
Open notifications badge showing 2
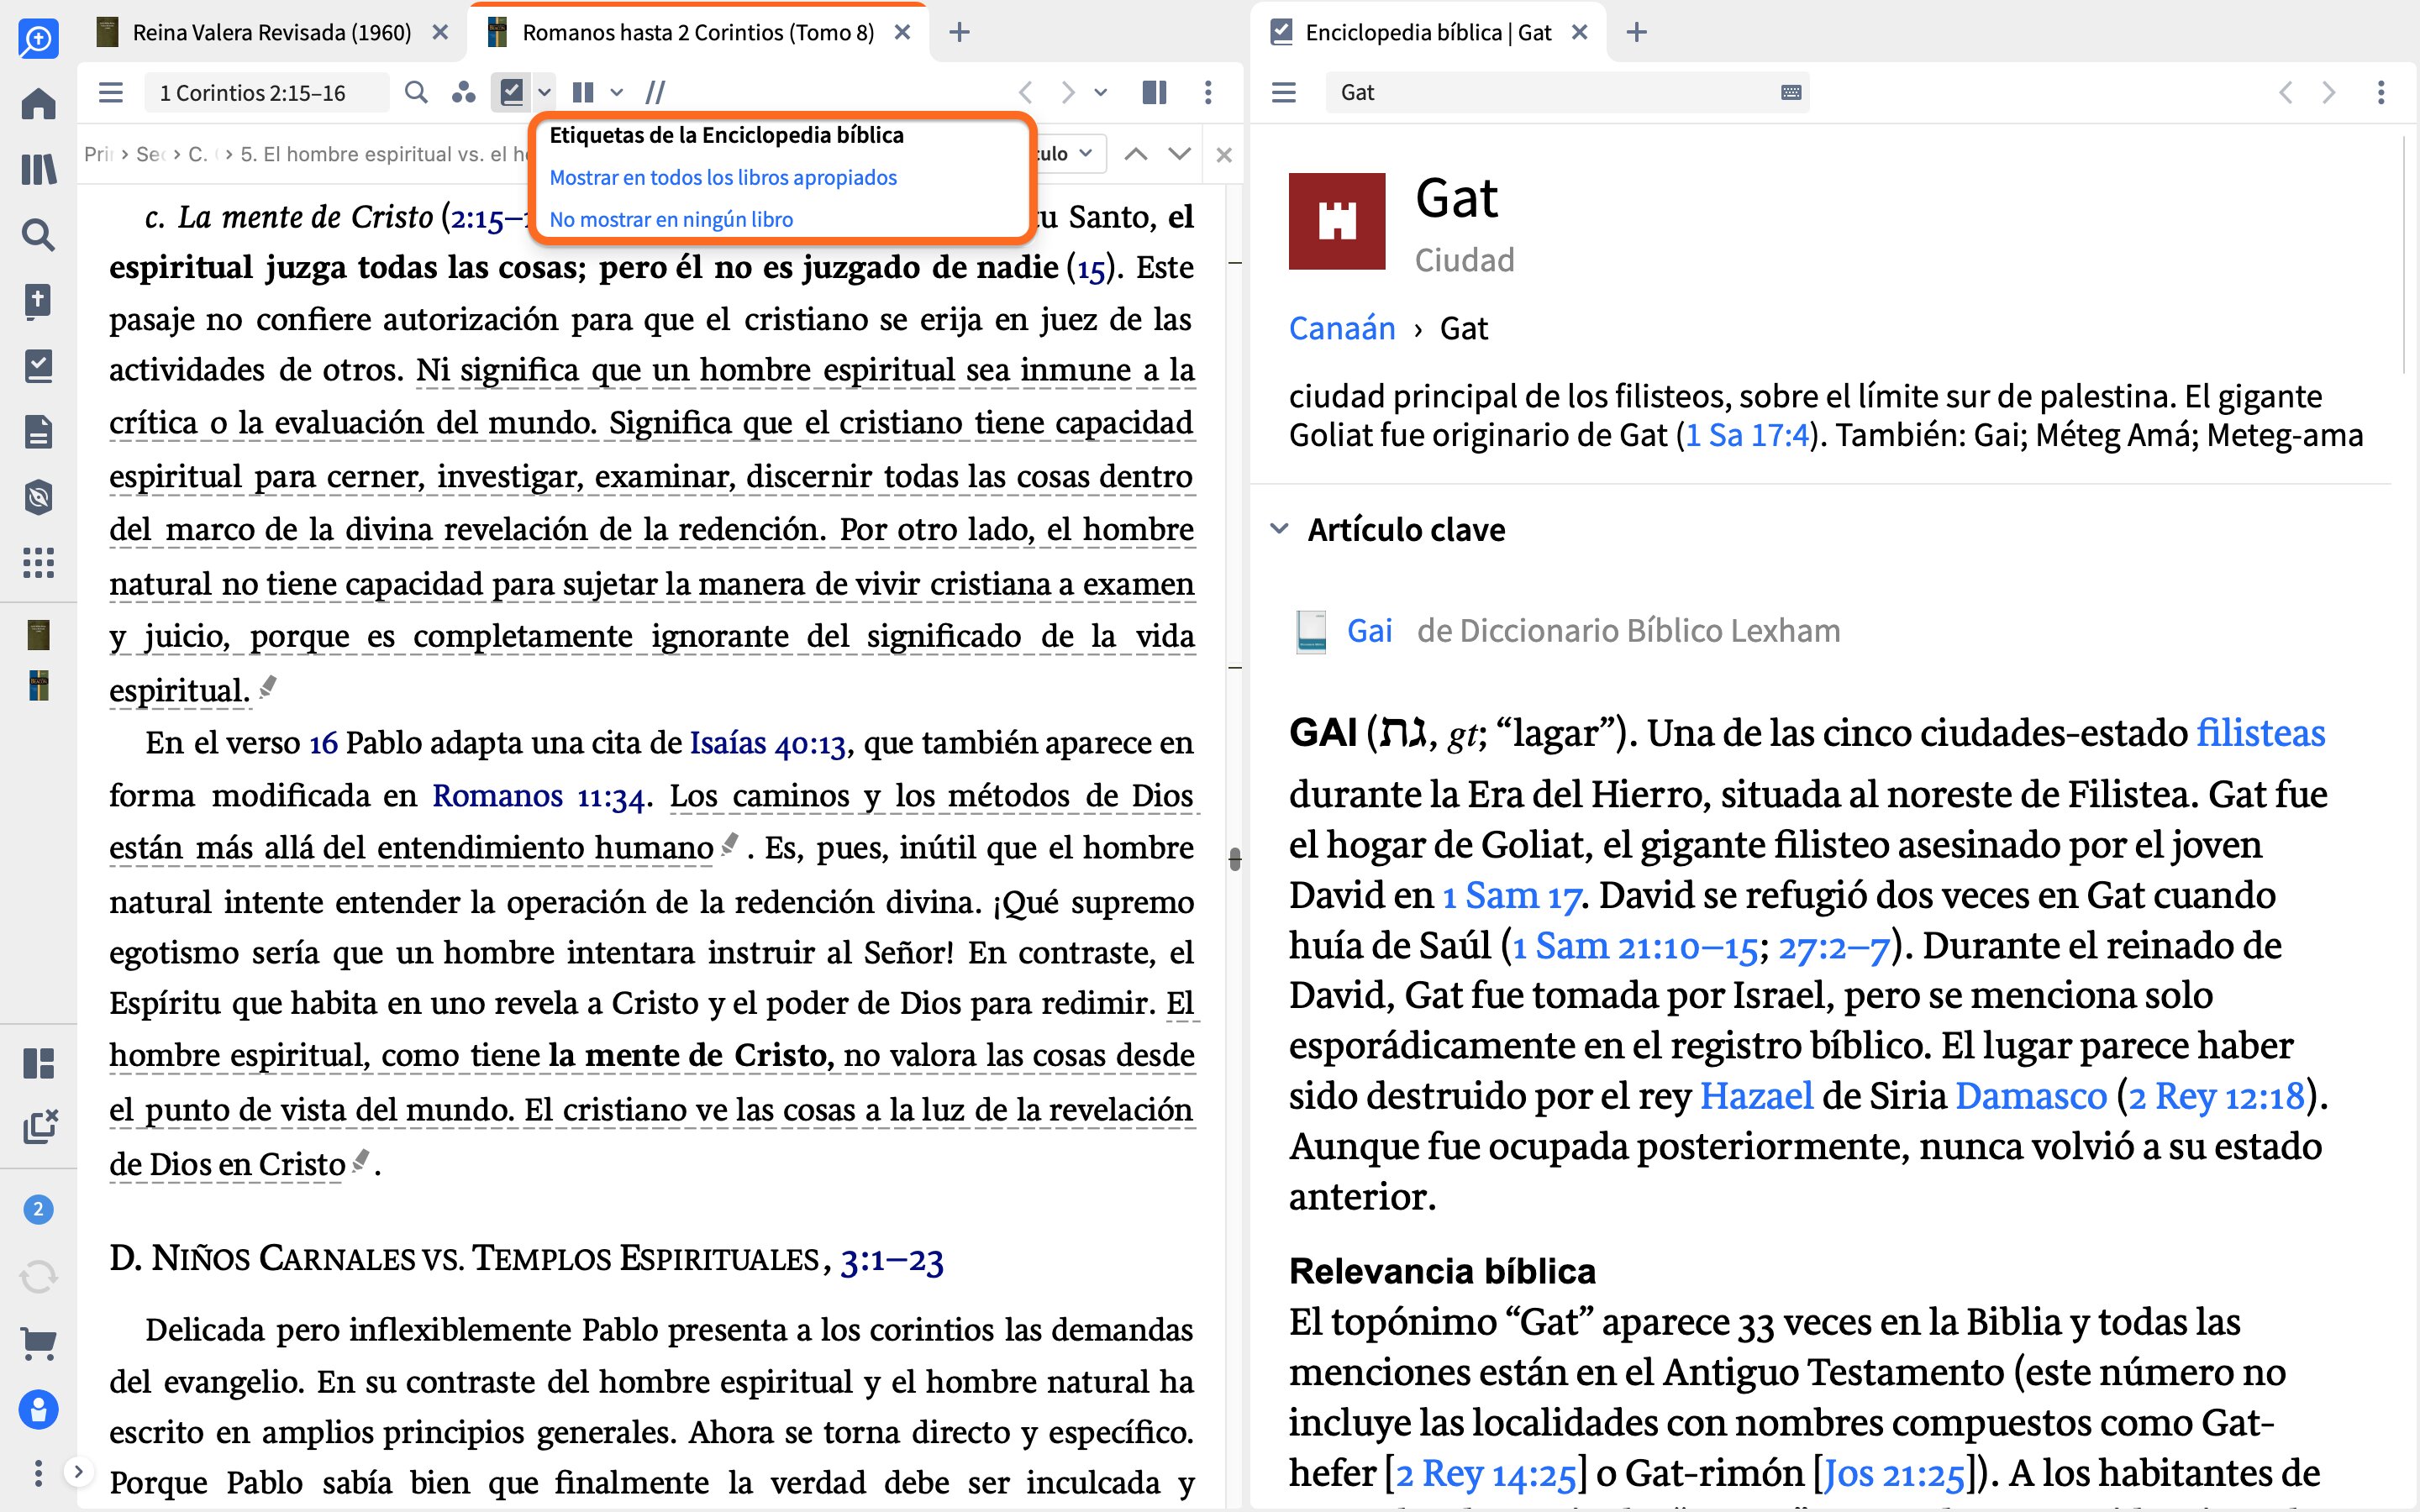(38, 1209)
